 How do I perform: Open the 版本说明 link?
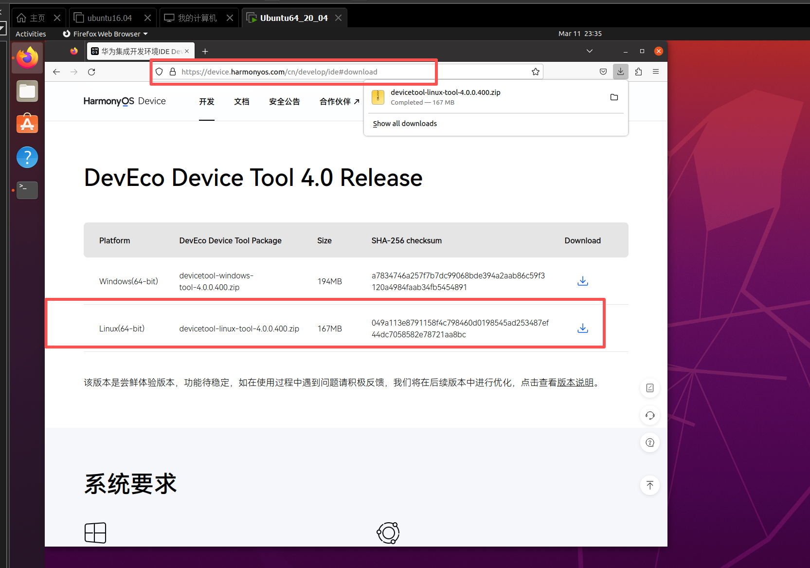click(576, 383)
